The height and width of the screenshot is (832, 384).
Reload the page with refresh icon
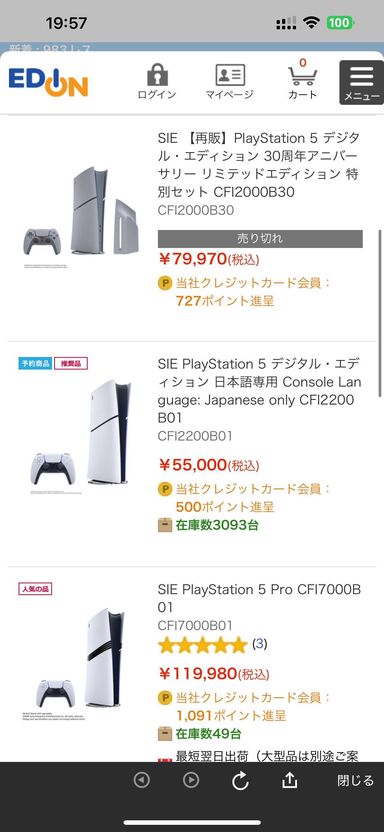click(240, 781)
